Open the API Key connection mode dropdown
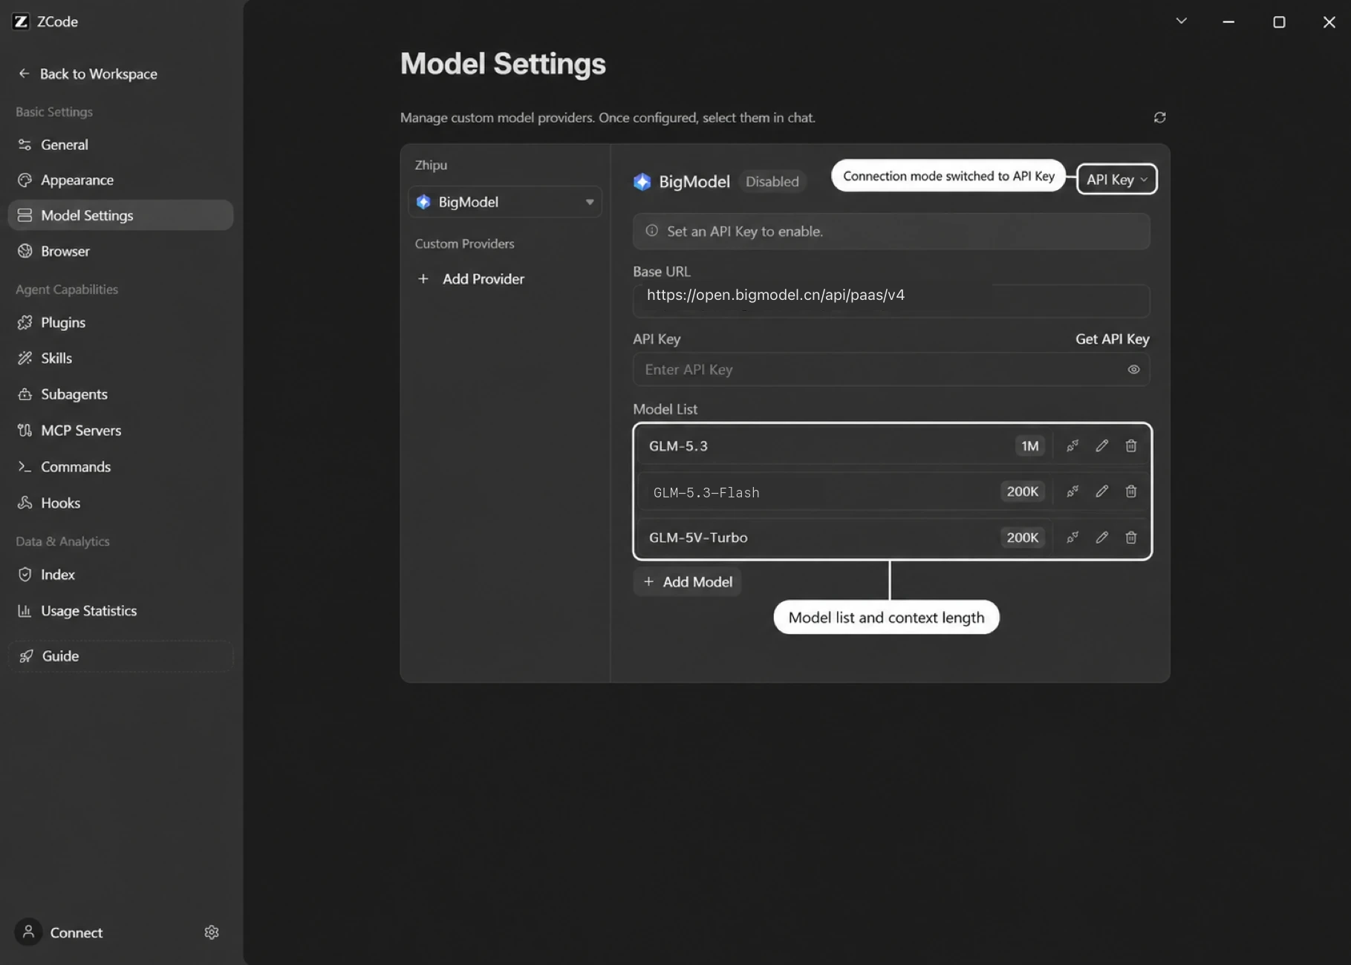This screenshot has width=1351, height=965. pyautogui.click(x=1116, y=180)
